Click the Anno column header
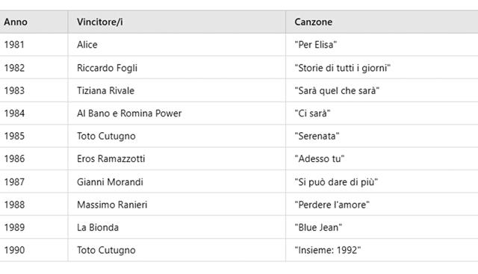Screen dimensions: 478x274 point(34,22)
